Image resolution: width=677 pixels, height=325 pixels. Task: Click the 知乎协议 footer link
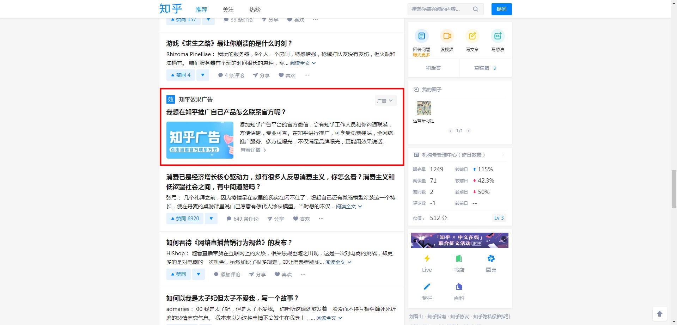pos(459,317)
